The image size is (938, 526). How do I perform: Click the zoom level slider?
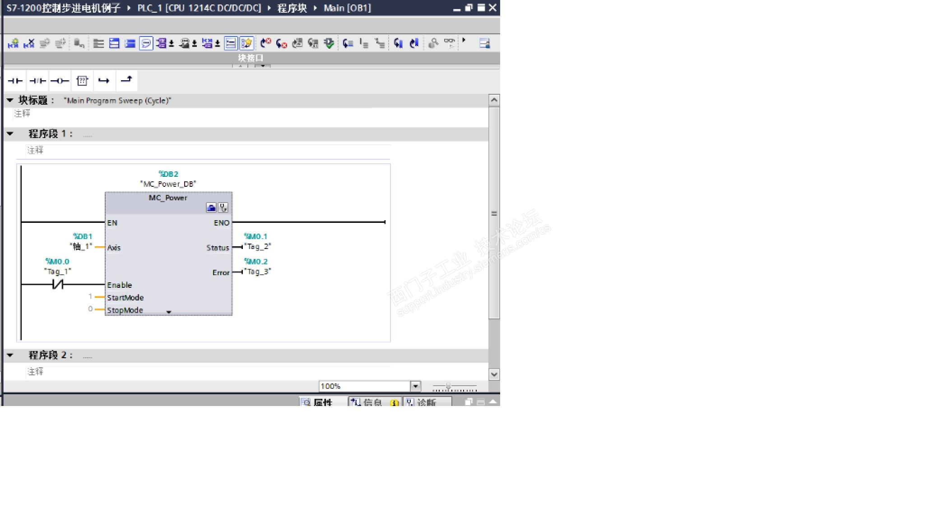448,387
